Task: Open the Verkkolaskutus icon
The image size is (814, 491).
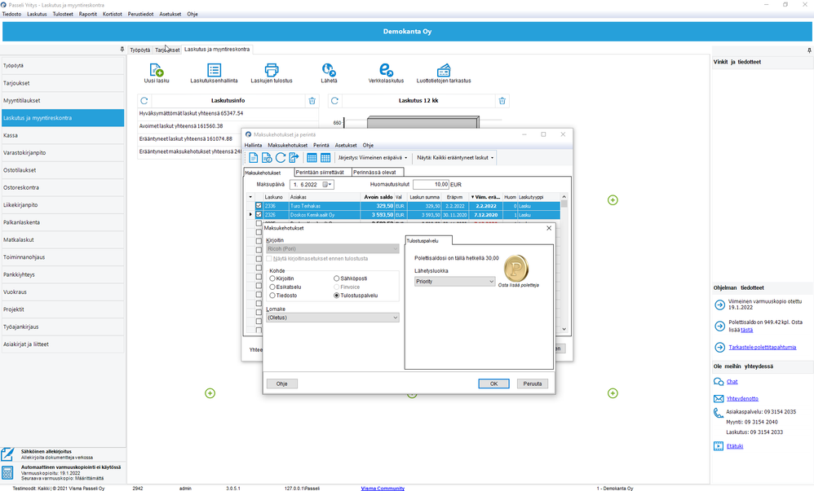Action: [386, 70]
